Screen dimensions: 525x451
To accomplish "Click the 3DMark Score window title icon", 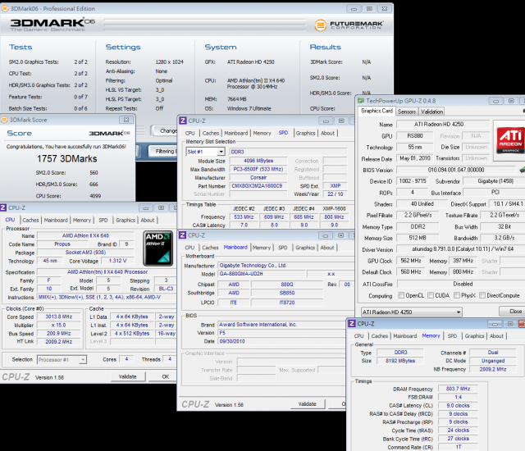I will pos(4,120).
